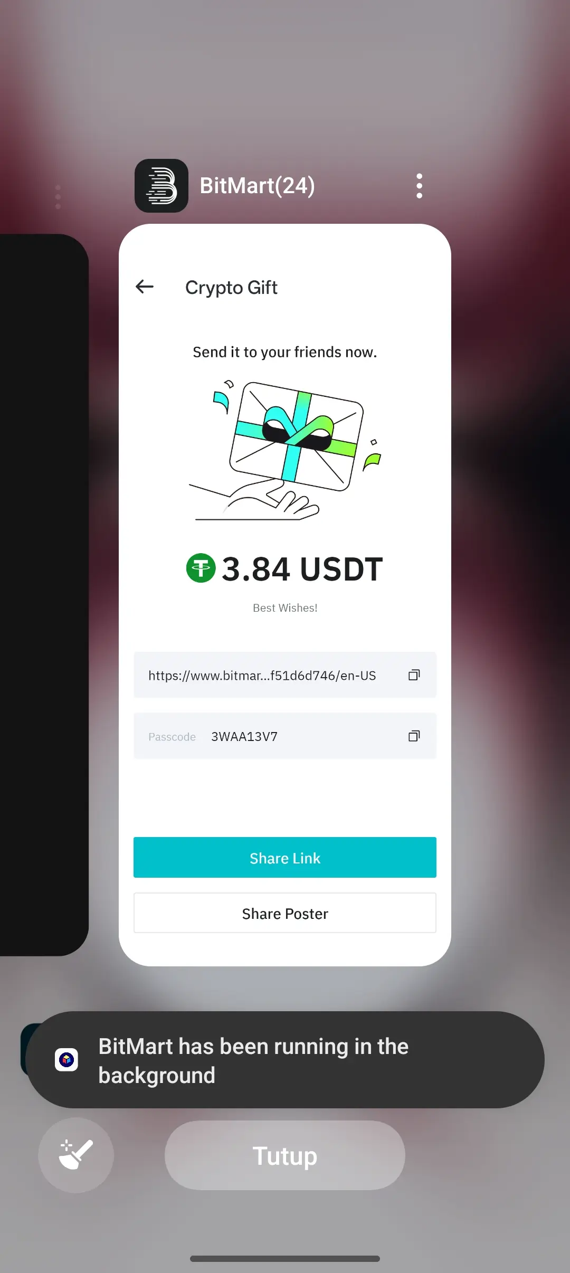Viewport: 570px width, 1273px height.
Task: Tap the security app icon in notification
Action: click(66, 1060)
